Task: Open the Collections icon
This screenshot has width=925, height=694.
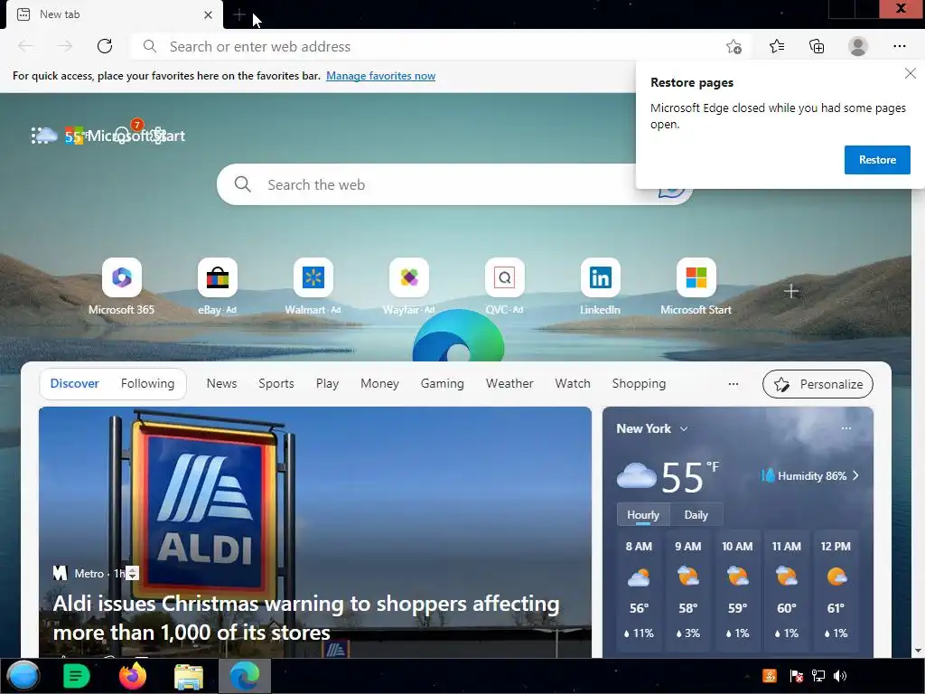Action: pos(817,46)
